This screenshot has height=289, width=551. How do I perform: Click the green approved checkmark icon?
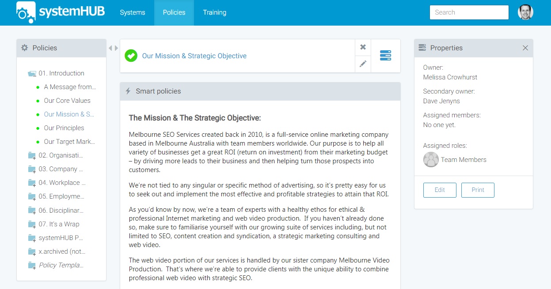(x=131, y=56)
